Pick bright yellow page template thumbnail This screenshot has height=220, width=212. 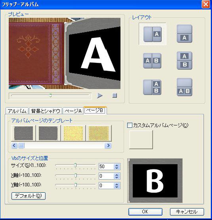(73, 133)
